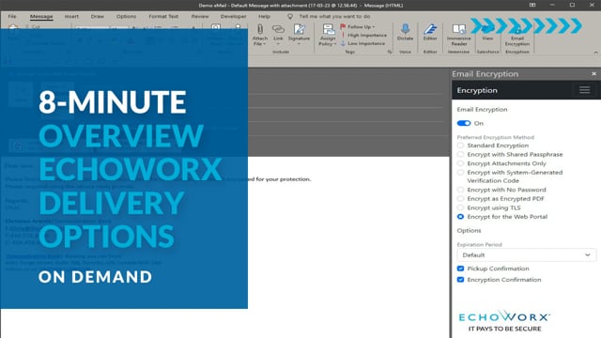Click the 'Preferred Encryption Method' label
Image resolution: width=601 pixels, height=338 pixels.
click(495, 137)
